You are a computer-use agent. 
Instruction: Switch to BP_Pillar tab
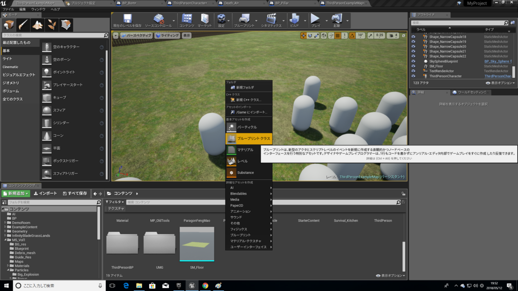pos(282,3)
